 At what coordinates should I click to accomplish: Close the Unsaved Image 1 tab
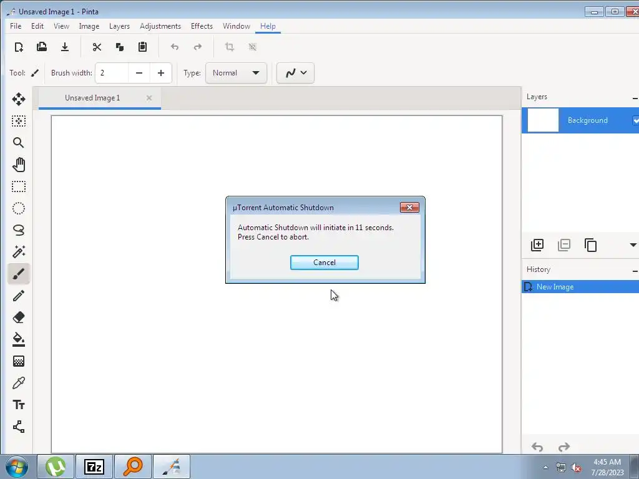149,98
